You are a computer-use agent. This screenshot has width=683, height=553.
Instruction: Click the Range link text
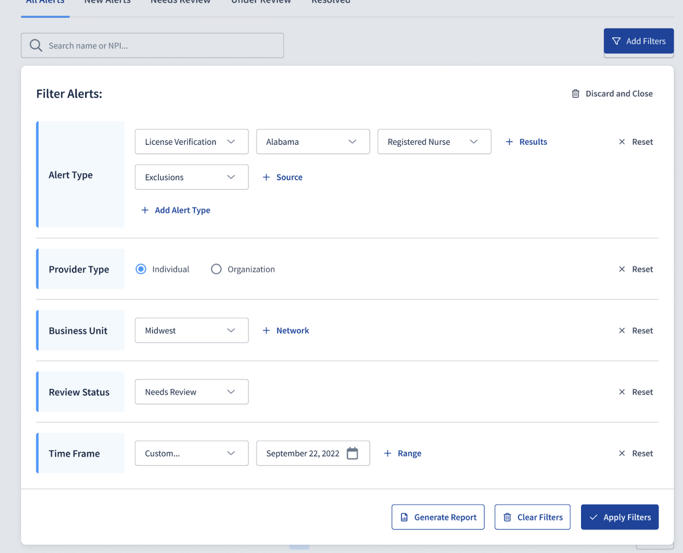pyautogui.click(x=410, y=453)
